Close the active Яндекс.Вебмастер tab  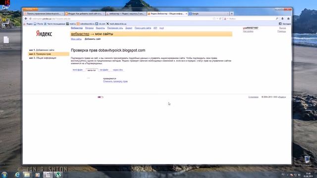click(186, 13)
